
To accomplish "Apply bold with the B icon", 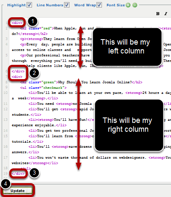I will 158,14.
